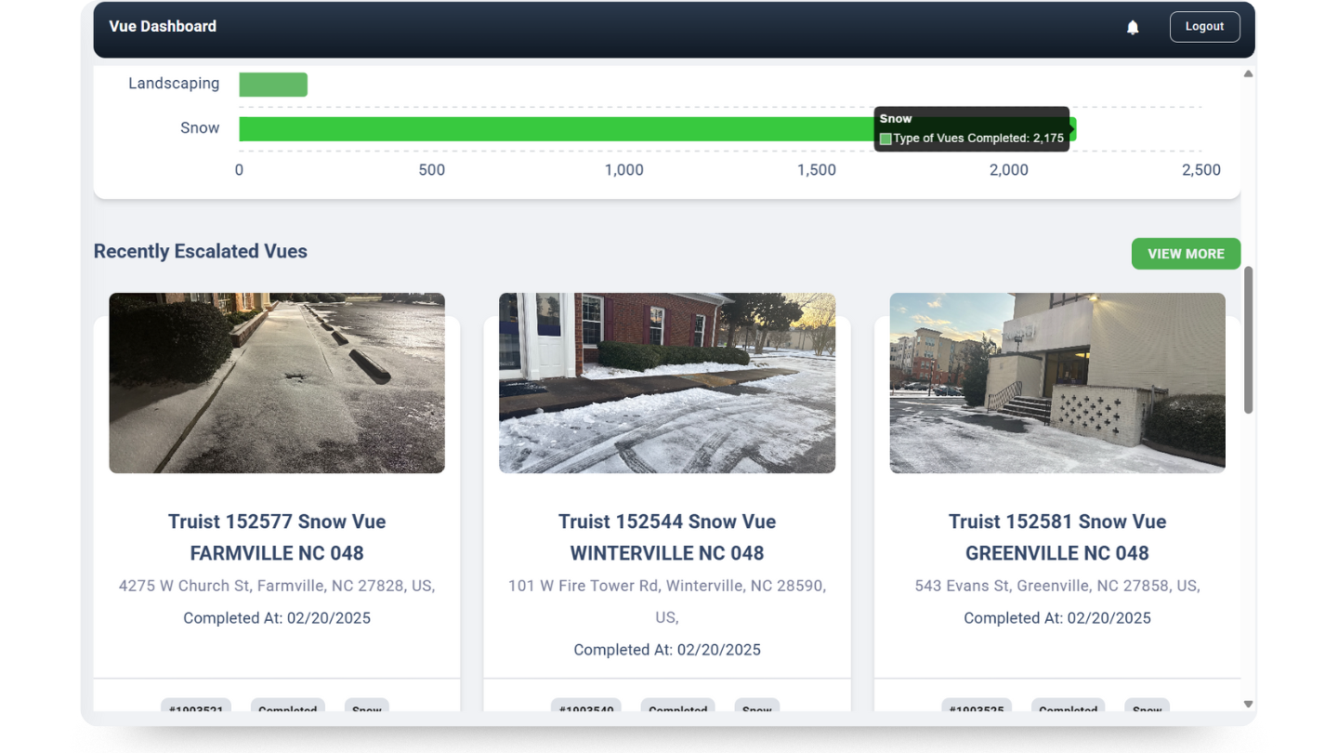1338x753 pixels.
Task: Click address 543 Evans St, Greenville
Action: [x=1057, y=586]
